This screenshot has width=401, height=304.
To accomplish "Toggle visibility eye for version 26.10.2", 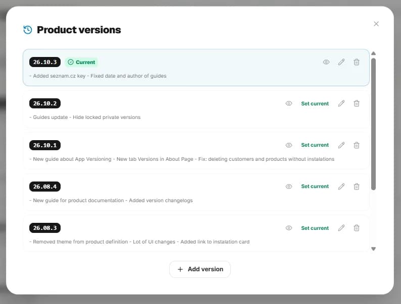I will tap(289, 103).
